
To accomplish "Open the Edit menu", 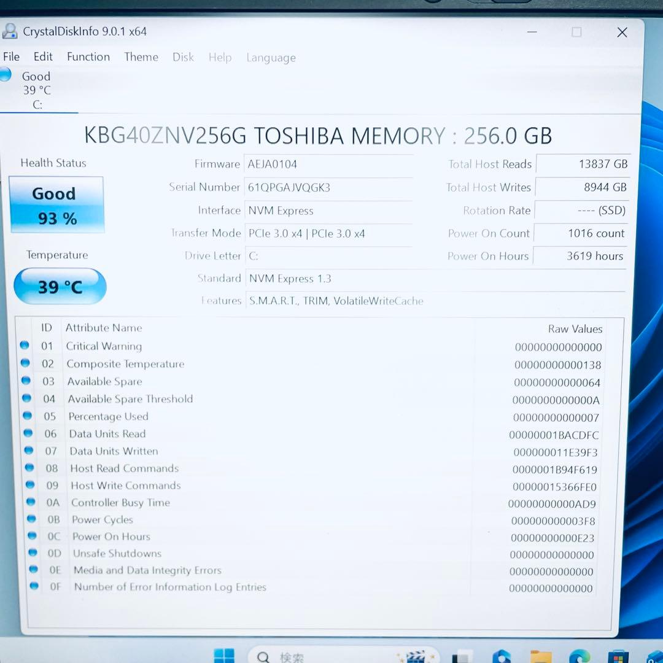I will 42,56.
